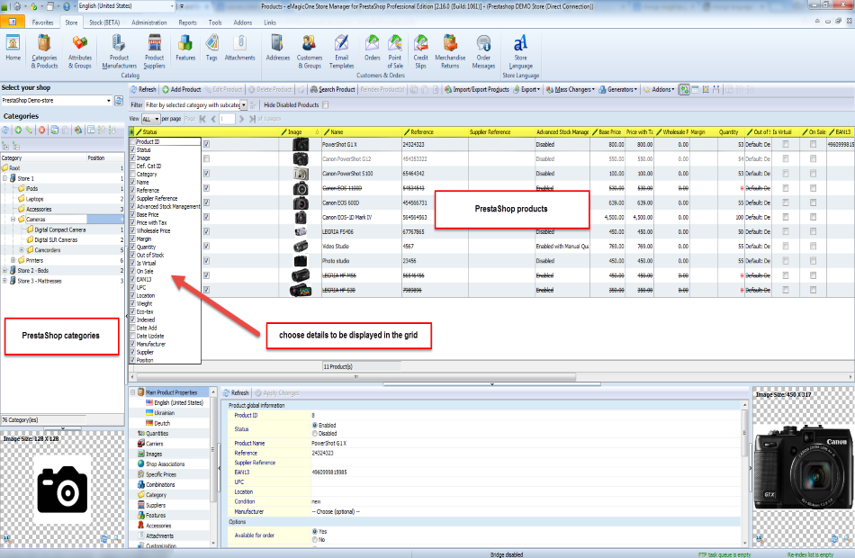The height and width of the screenshot is (558, 855).
Task: Open the Home ribbon icon
Action: (x=13, y=48)
